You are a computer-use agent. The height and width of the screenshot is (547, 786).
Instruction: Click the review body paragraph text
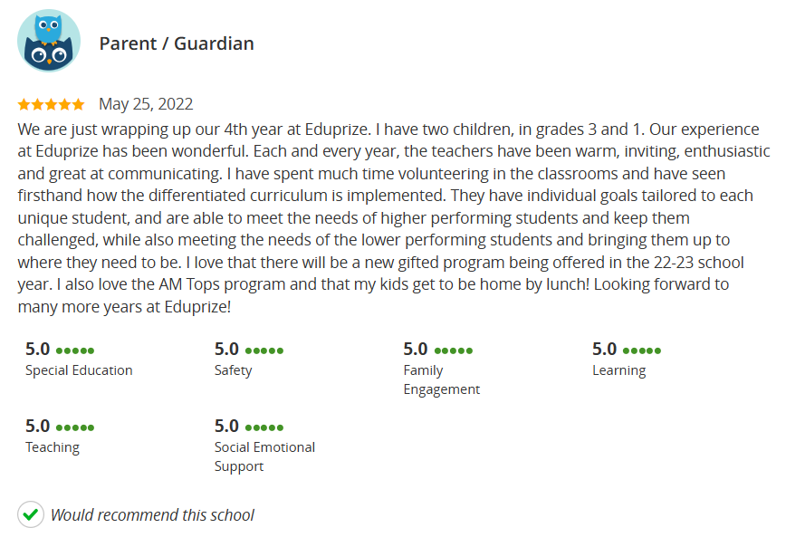pyautogui.click(x=393, y=217)
